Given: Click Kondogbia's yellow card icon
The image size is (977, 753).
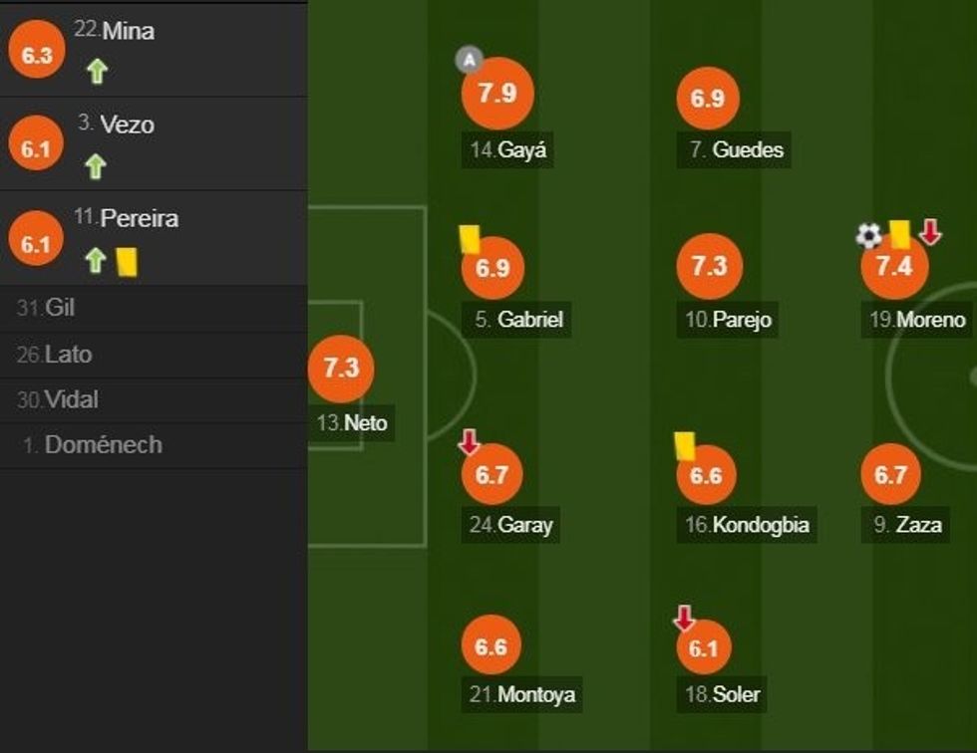Looking at the screenshot, I should click(684, 445).
